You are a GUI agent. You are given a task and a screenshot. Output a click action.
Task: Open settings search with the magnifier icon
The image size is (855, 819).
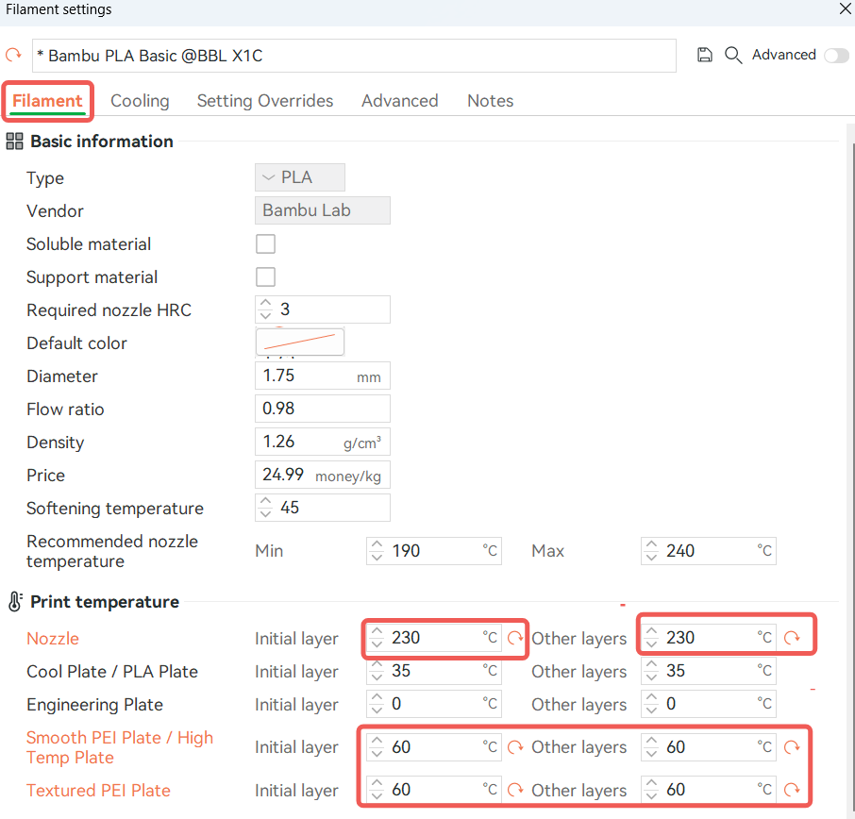click(x=733, y=55)
